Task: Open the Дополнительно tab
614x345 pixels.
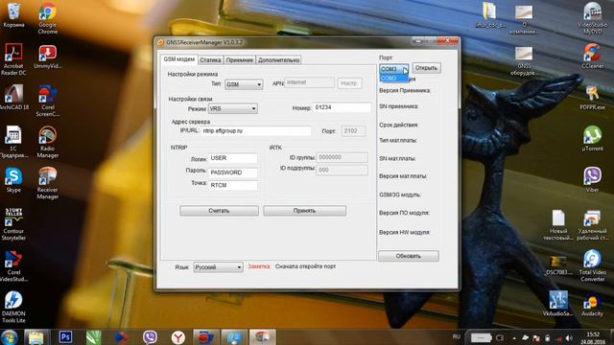Action: point(279,60)
